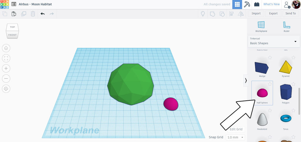Toggle the perspective view cube icon
Screen dimensions: 301x142
click(6, 89)
